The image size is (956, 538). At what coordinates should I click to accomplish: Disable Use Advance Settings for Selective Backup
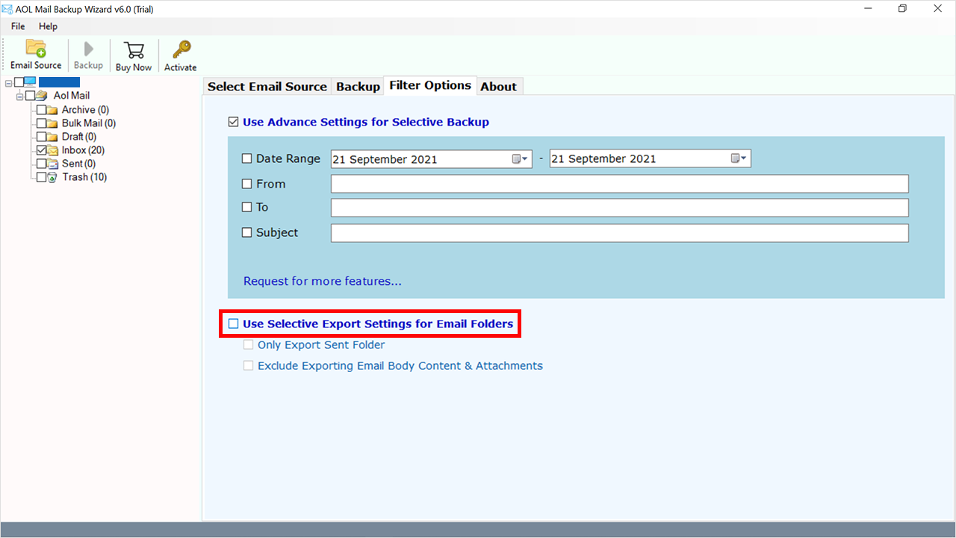(234, 122)
